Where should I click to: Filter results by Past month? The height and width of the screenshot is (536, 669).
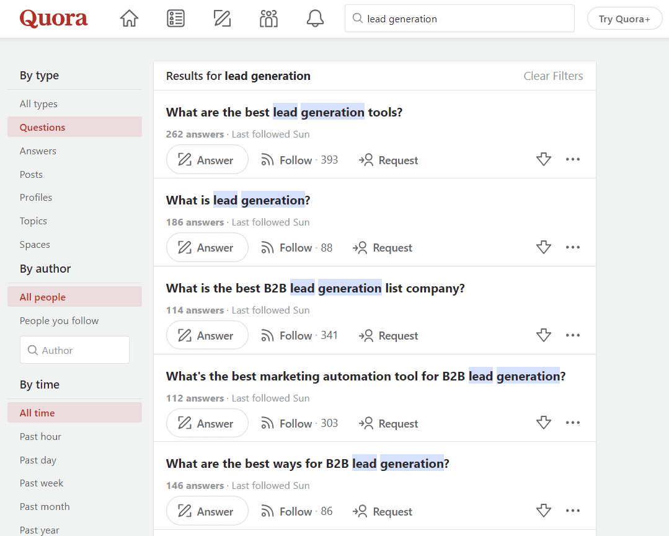(x=74, y=507)
